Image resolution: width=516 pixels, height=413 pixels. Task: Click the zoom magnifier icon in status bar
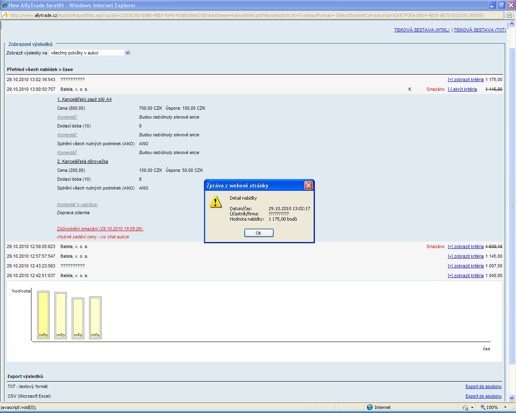point(483,407)
